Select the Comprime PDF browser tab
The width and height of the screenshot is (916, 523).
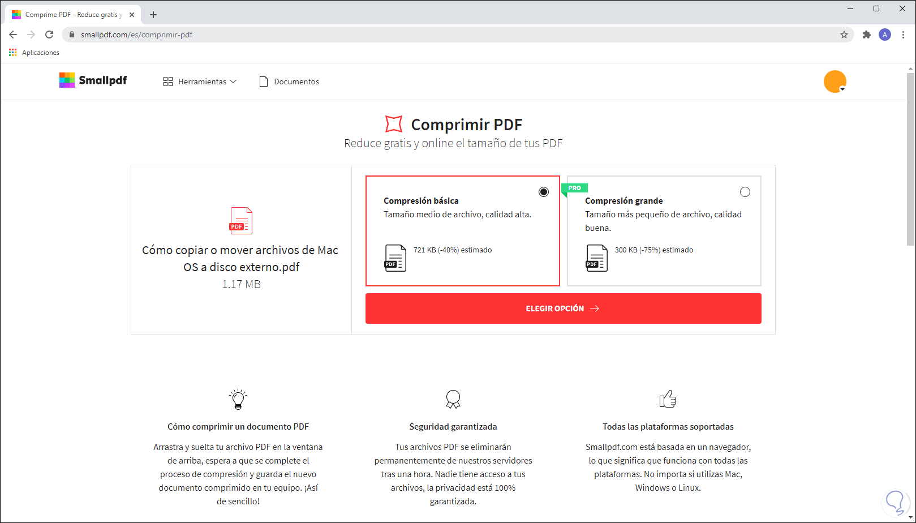pos(73,15)
